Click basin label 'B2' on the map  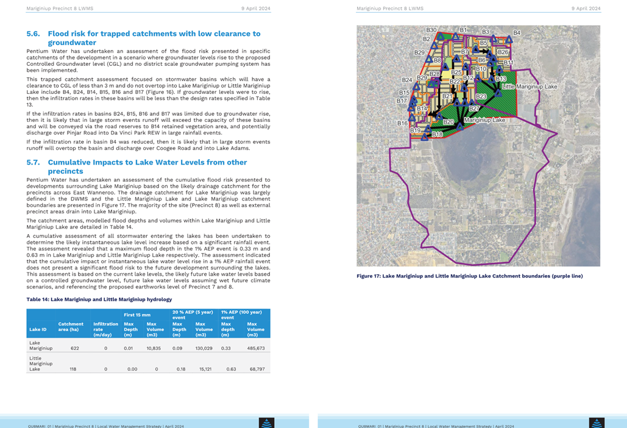[427, 39]
